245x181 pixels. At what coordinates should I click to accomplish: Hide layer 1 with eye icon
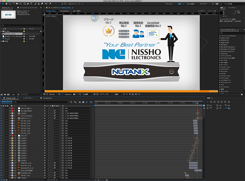tap(1, 108)
